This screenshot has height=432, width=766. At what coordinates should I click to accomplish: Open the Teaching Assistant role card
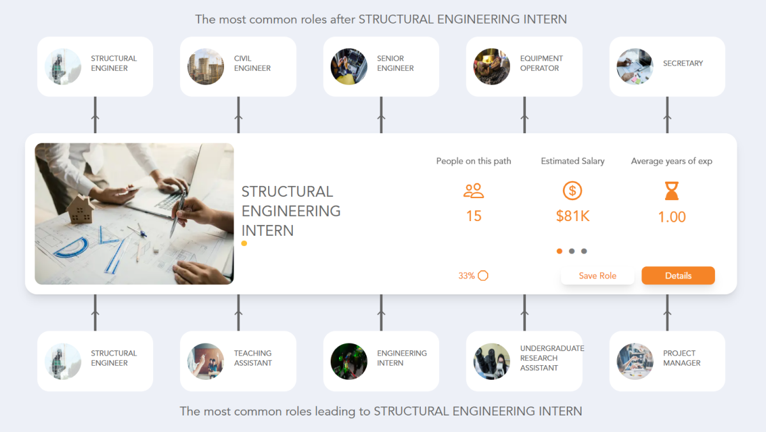237,361
